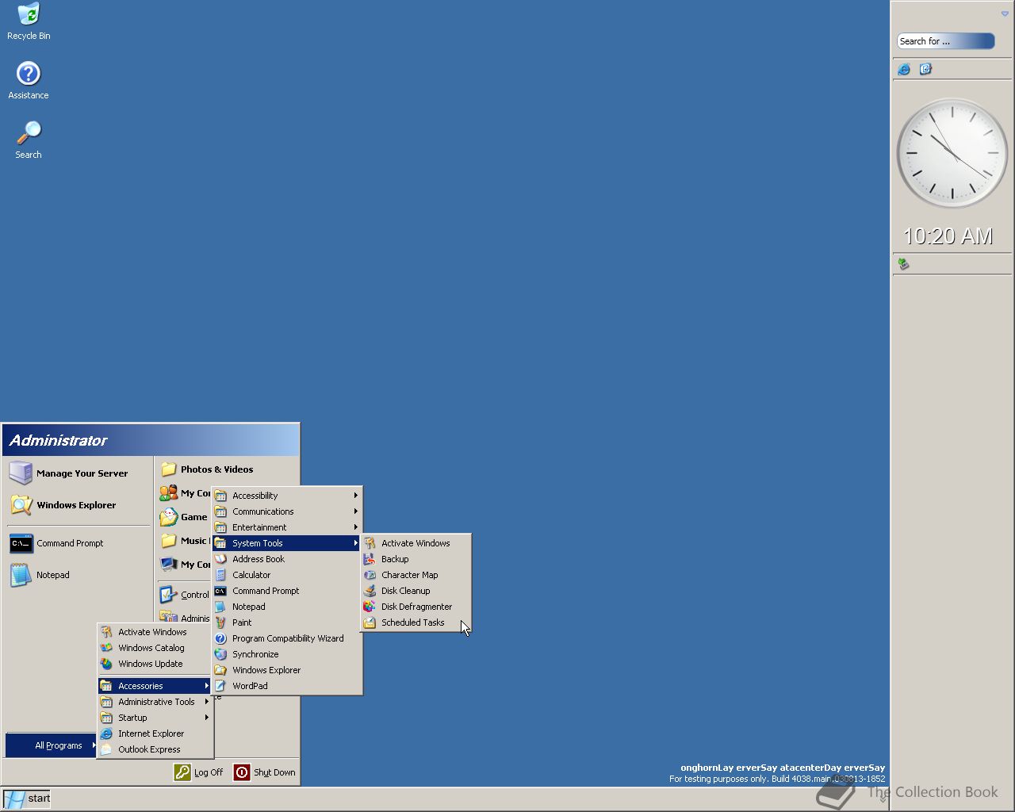1015x812 pixels.
Task: Open Character Map
Action: [416, 575]
